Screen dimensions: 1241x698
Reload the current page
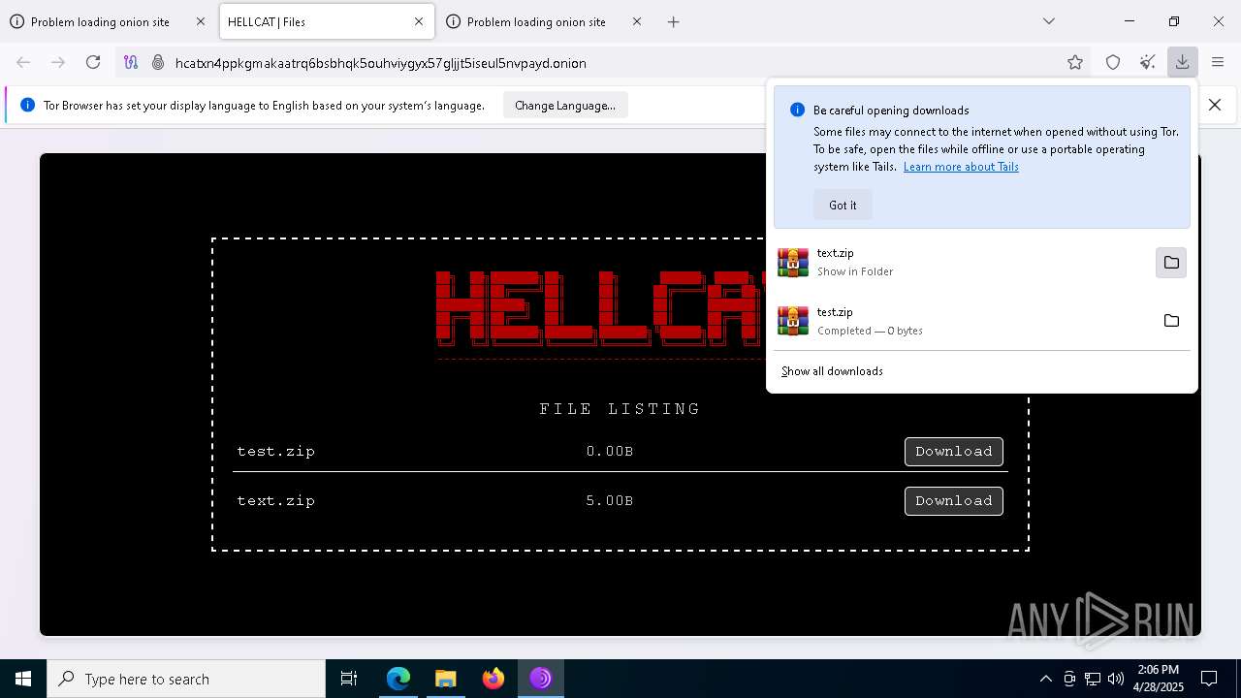(x=93, y=62)
